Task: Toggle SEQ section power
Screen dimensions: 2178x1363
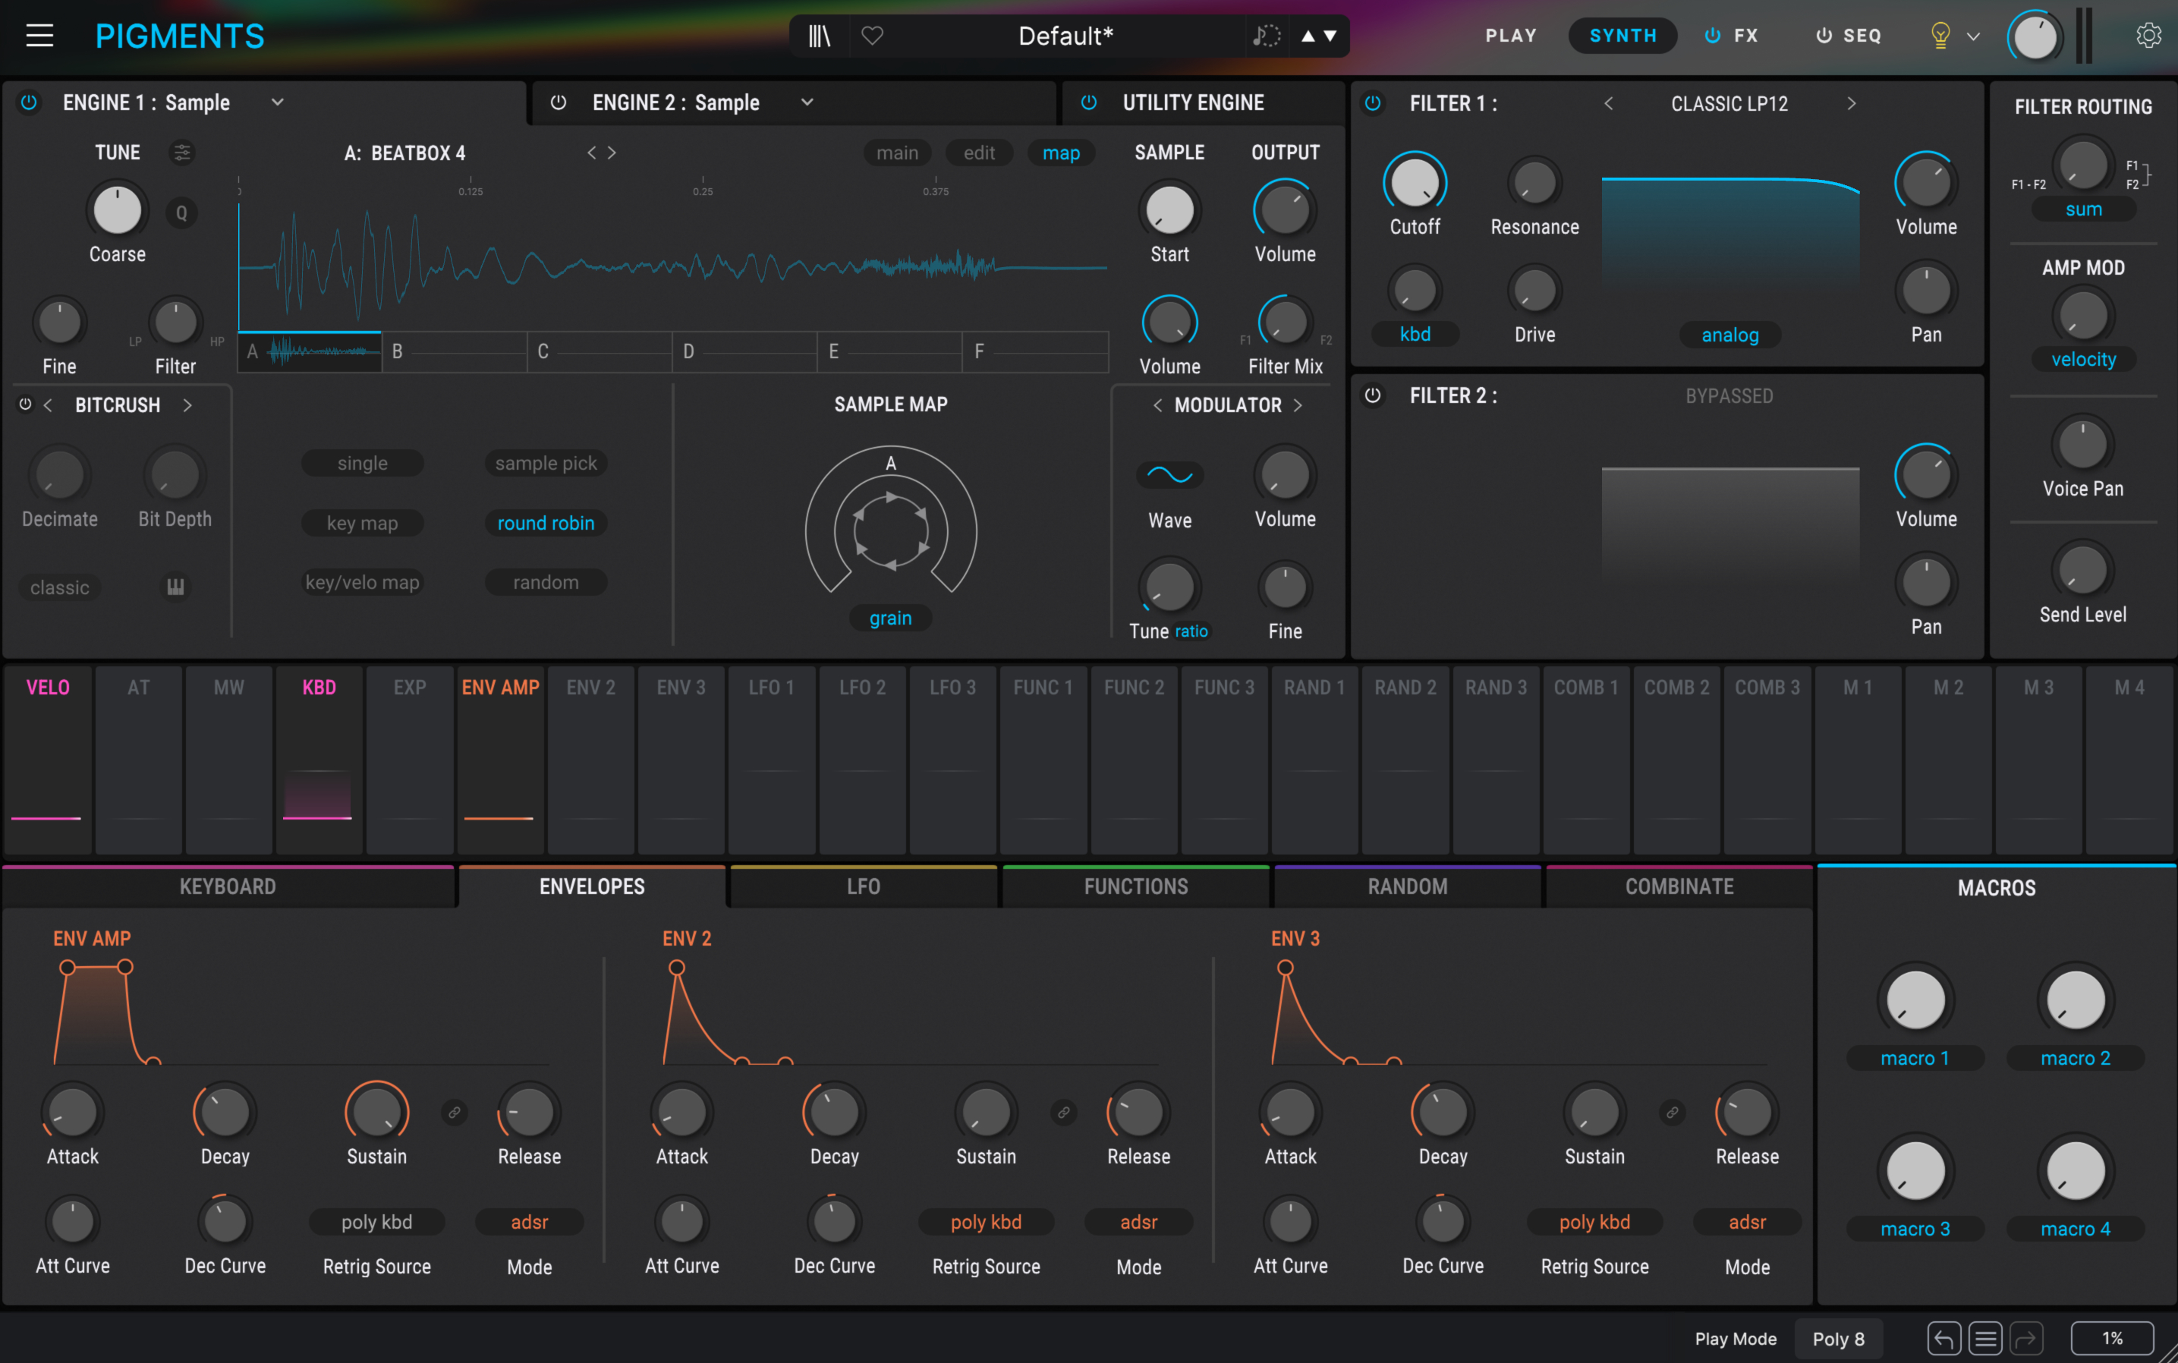Action: pos(1823,36)
